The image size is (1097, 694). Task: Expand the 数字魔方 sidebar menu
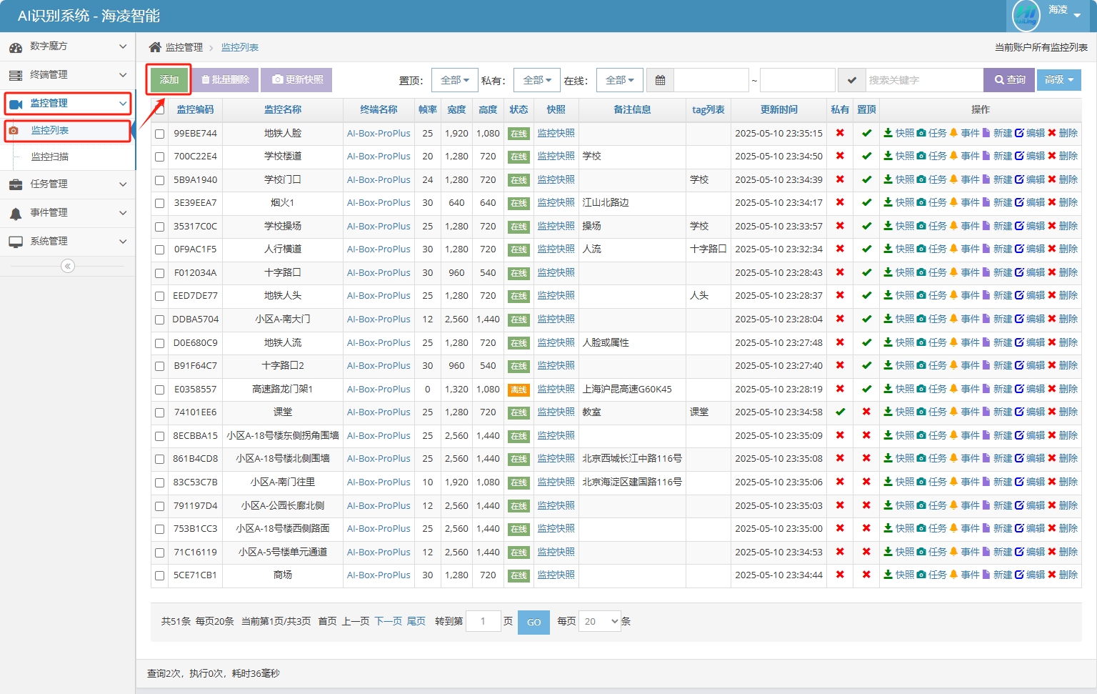(x=67, y=46)
